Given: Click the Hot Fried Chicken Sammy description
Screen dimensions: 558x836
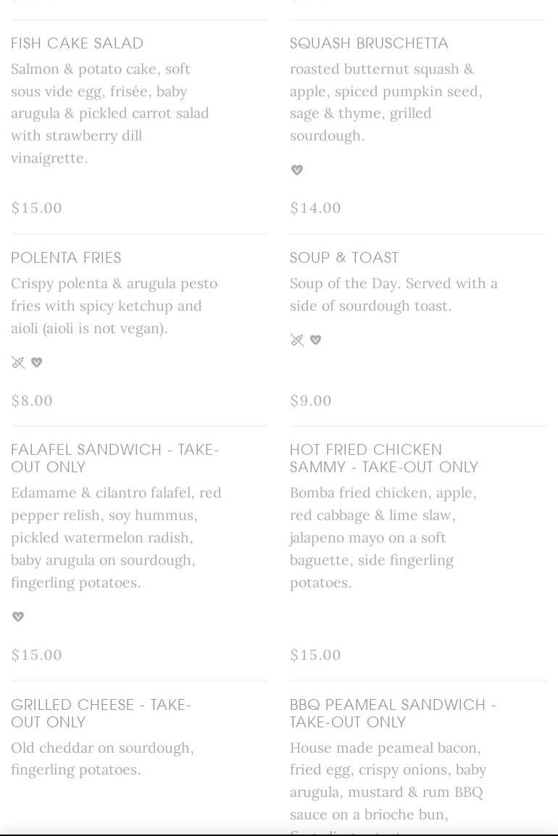Looking at the screenshot, I should (x=383, y=538).
